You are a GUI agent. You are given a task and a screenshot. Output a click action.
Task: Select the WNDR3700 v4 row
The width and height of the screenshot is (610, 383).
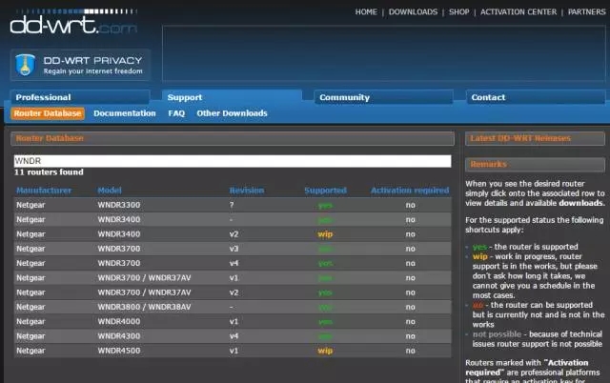click(233, 263)
